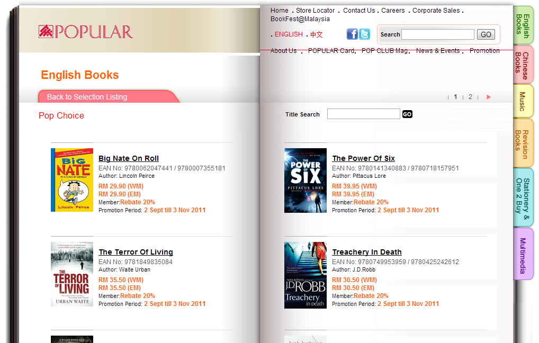Open The Power Of Six title link

click(x=363, y=158)
